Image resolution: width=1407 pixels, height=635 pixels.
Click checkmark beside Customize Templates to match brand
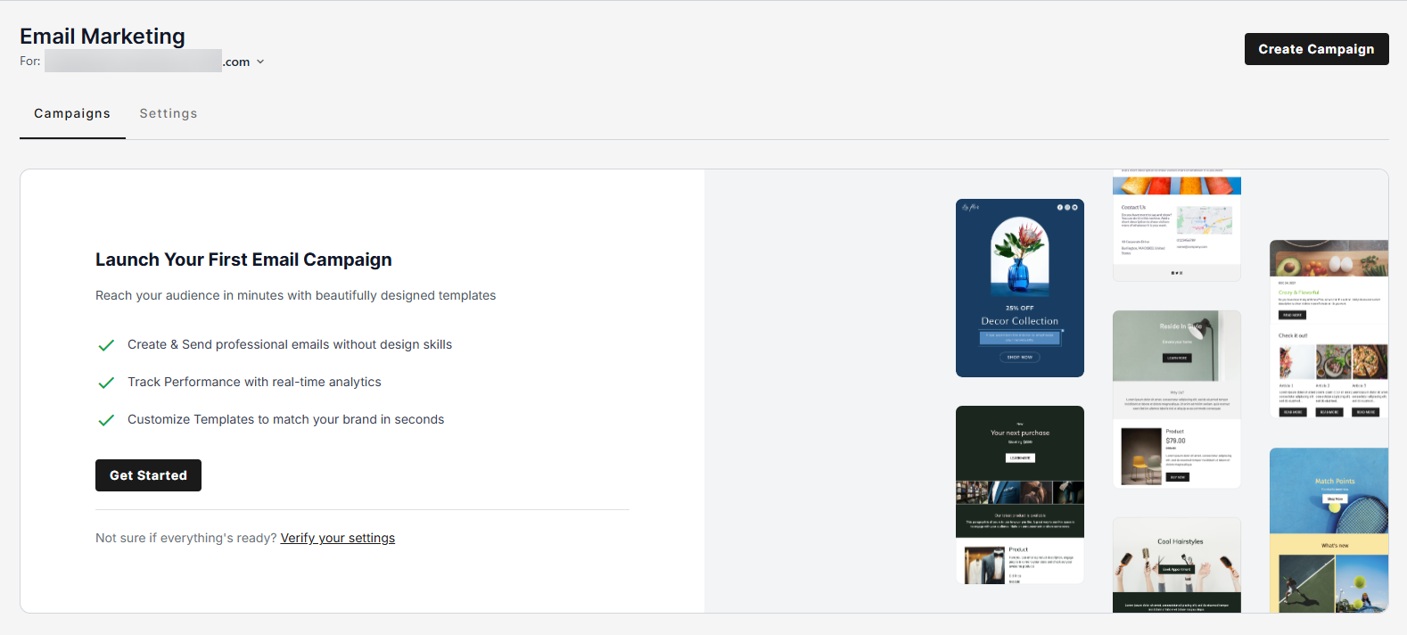[106, 420]
